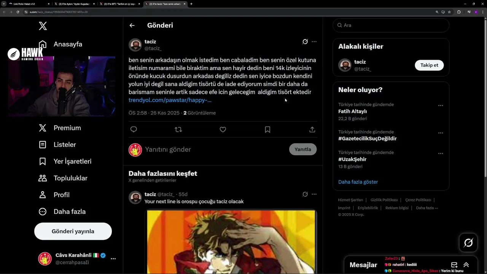487x274 pixels.
Task: Reply to taciz's post via the comment icon
Action: (x=134, y=129)
